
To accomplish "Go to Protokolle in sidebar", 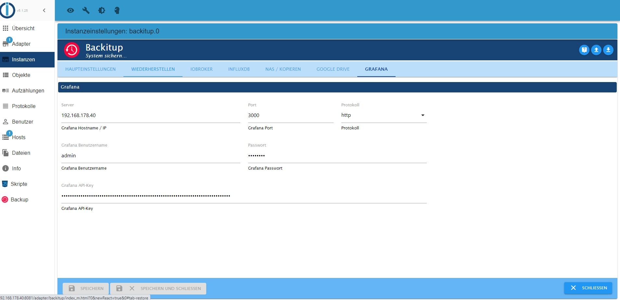I will [24, 106].
